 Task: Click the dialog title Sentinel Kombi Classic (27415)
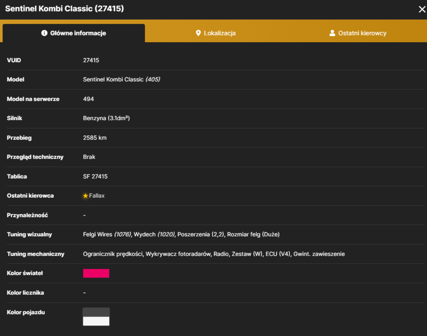point(65,9)
